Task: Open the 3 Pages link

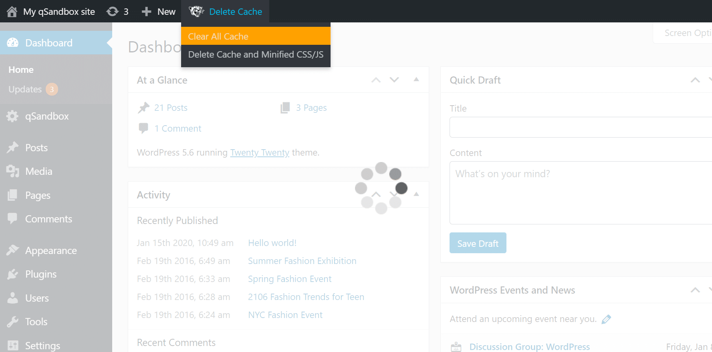Action: pyautogui.click(x=311, y=108)
